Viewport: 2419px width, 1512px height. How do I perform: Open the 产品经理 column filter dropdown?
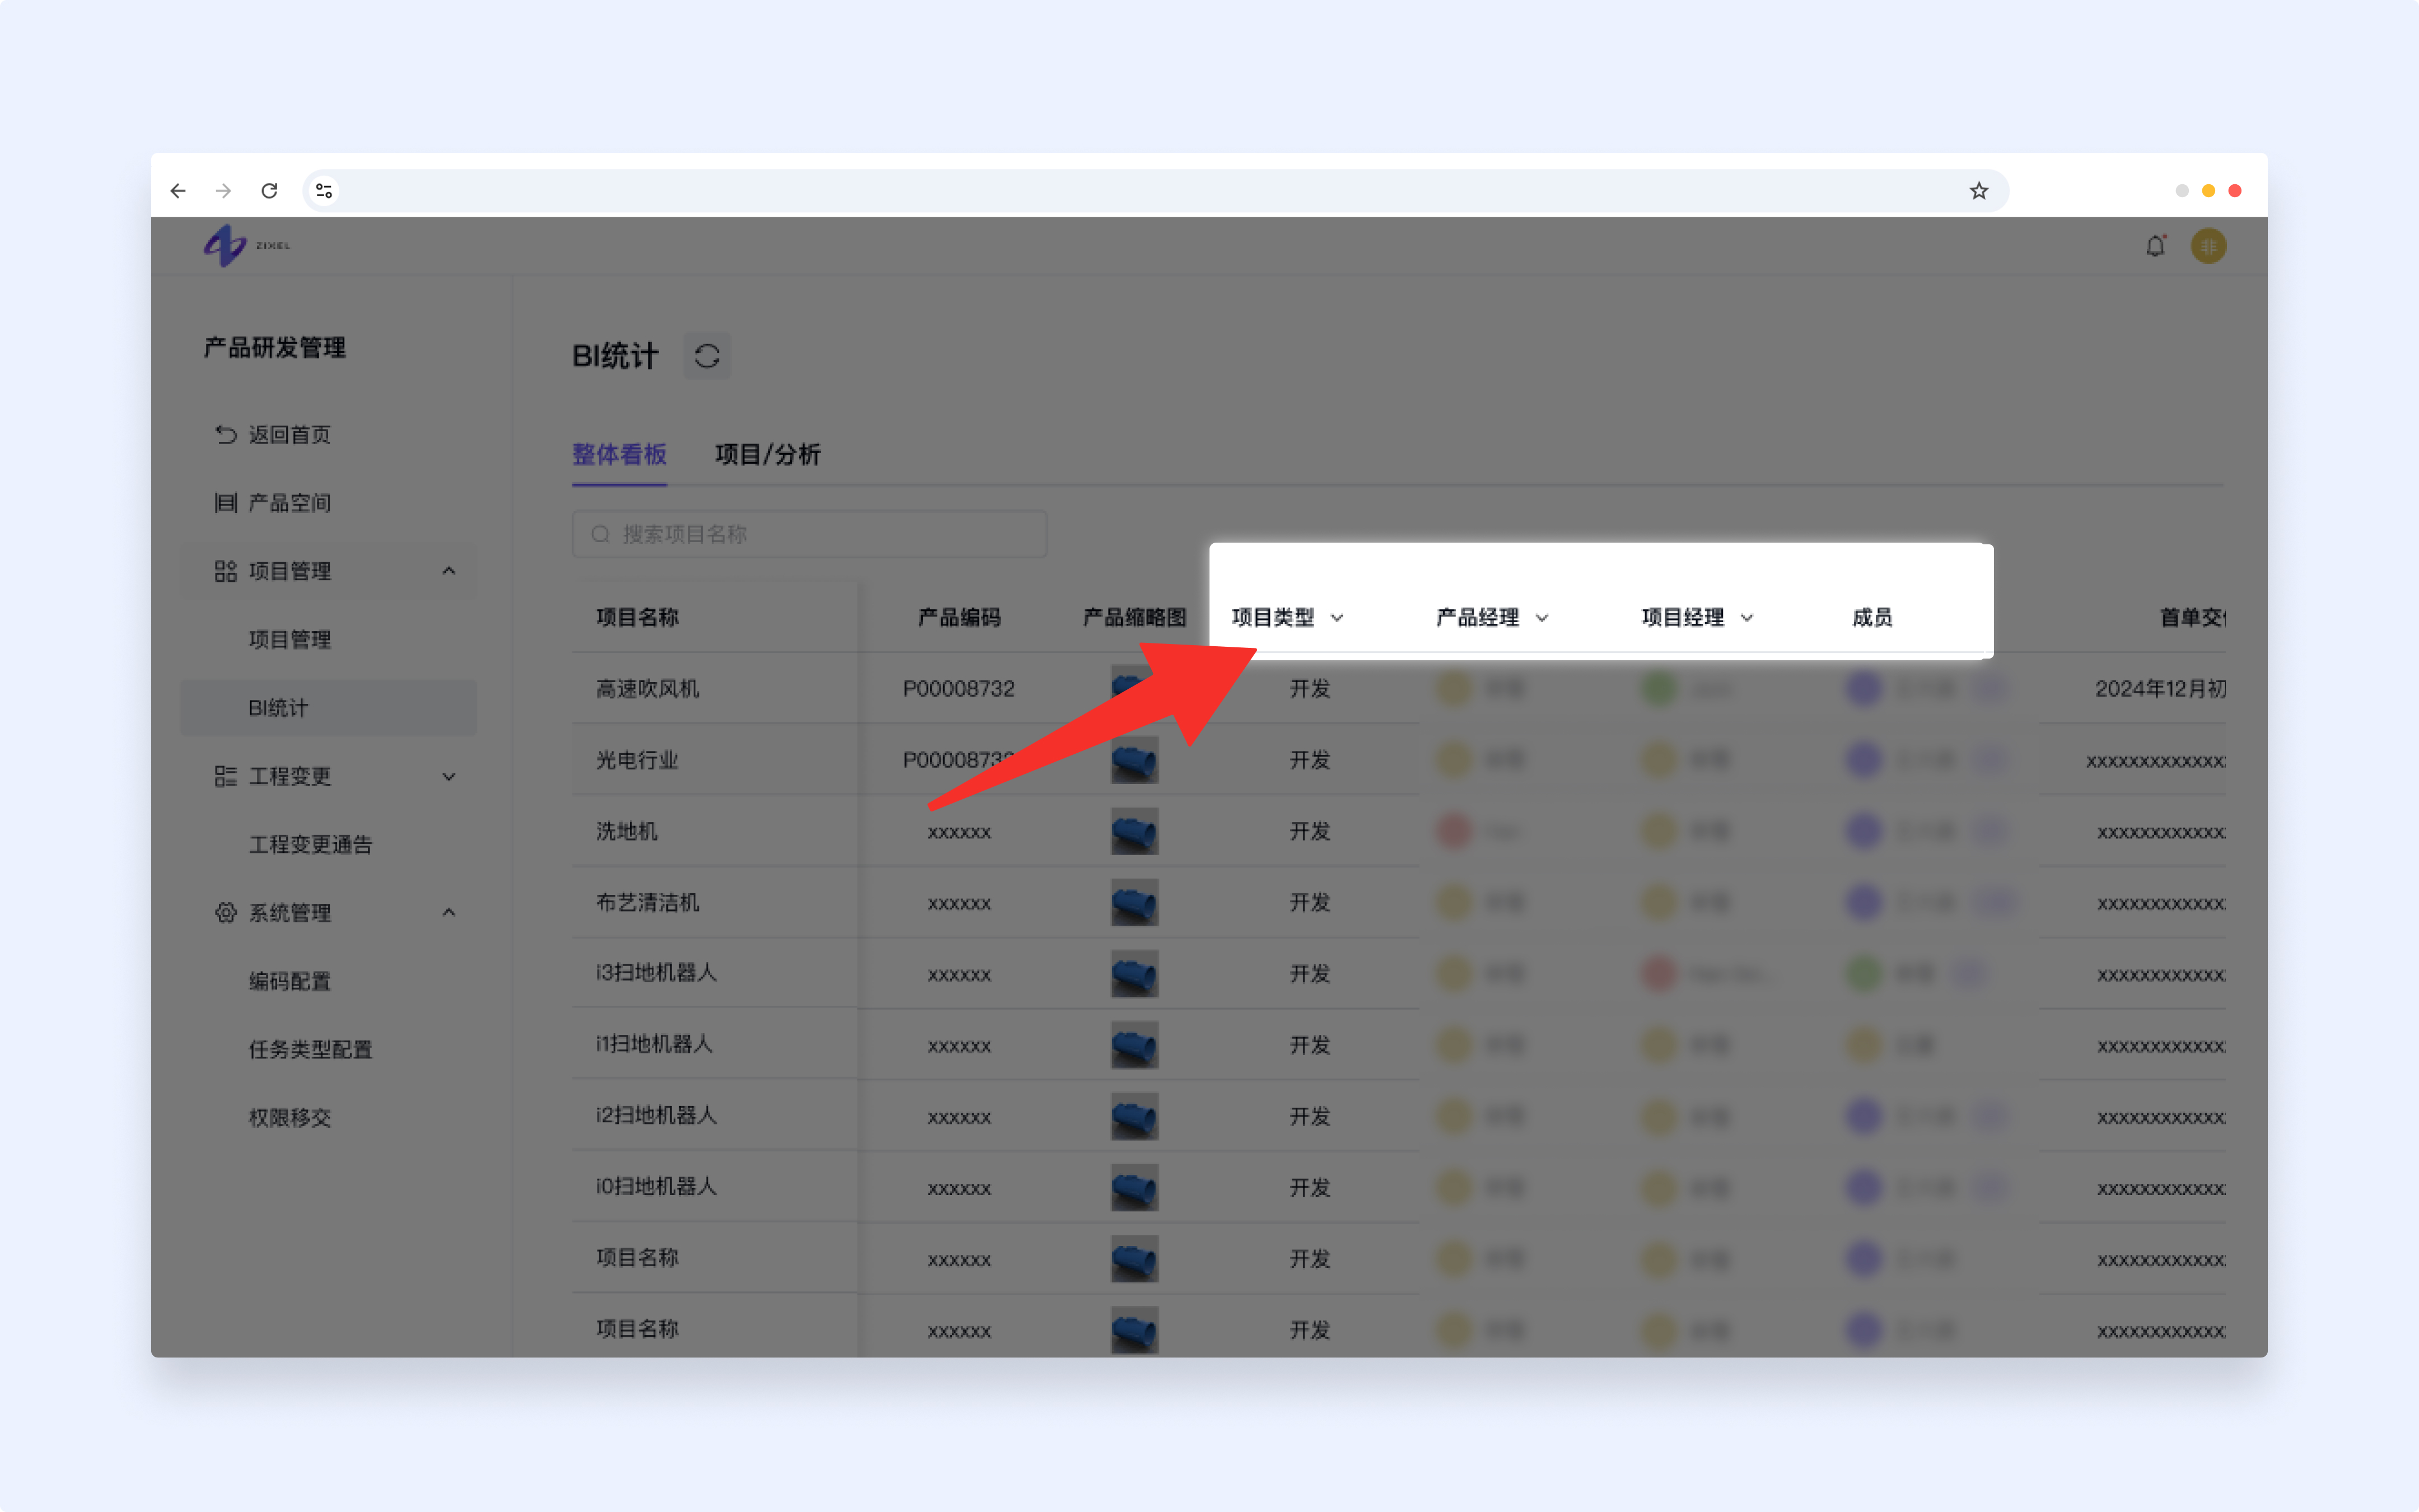click(1542, 618)
